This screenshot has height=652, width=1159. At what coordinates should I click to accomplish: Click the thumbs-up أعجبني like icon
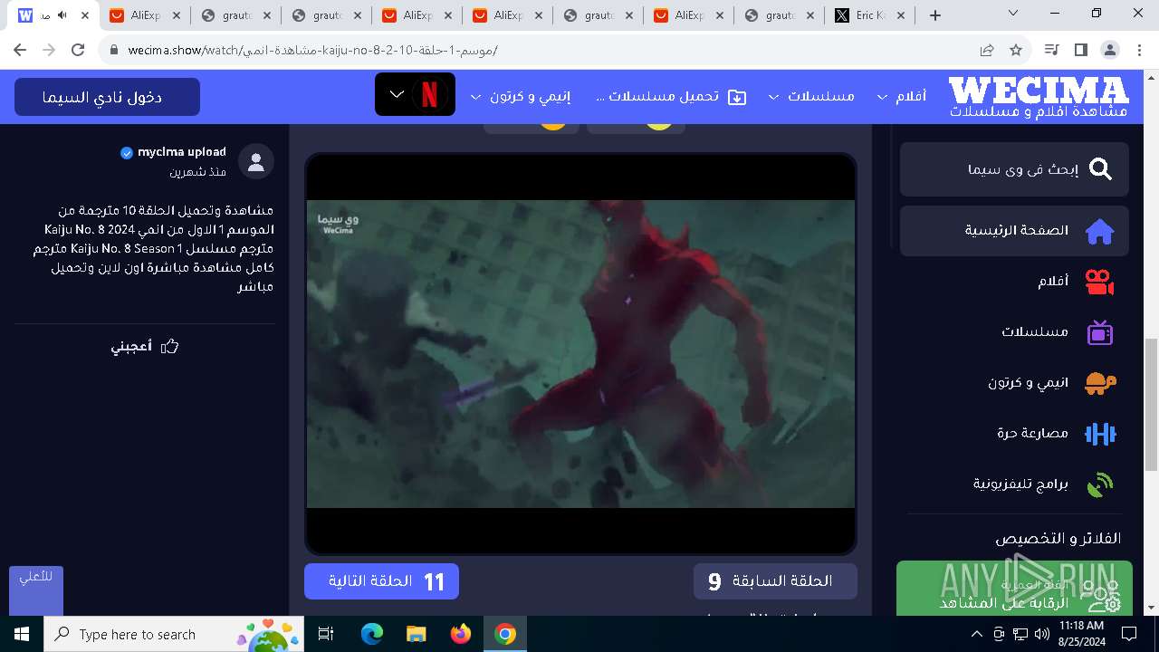(x=169, y=346)
